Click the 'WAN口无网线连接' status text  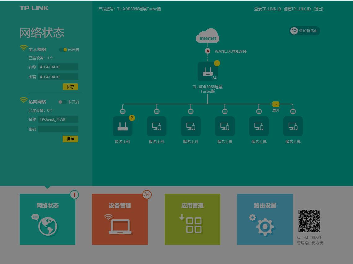click(x=231, y=51)
